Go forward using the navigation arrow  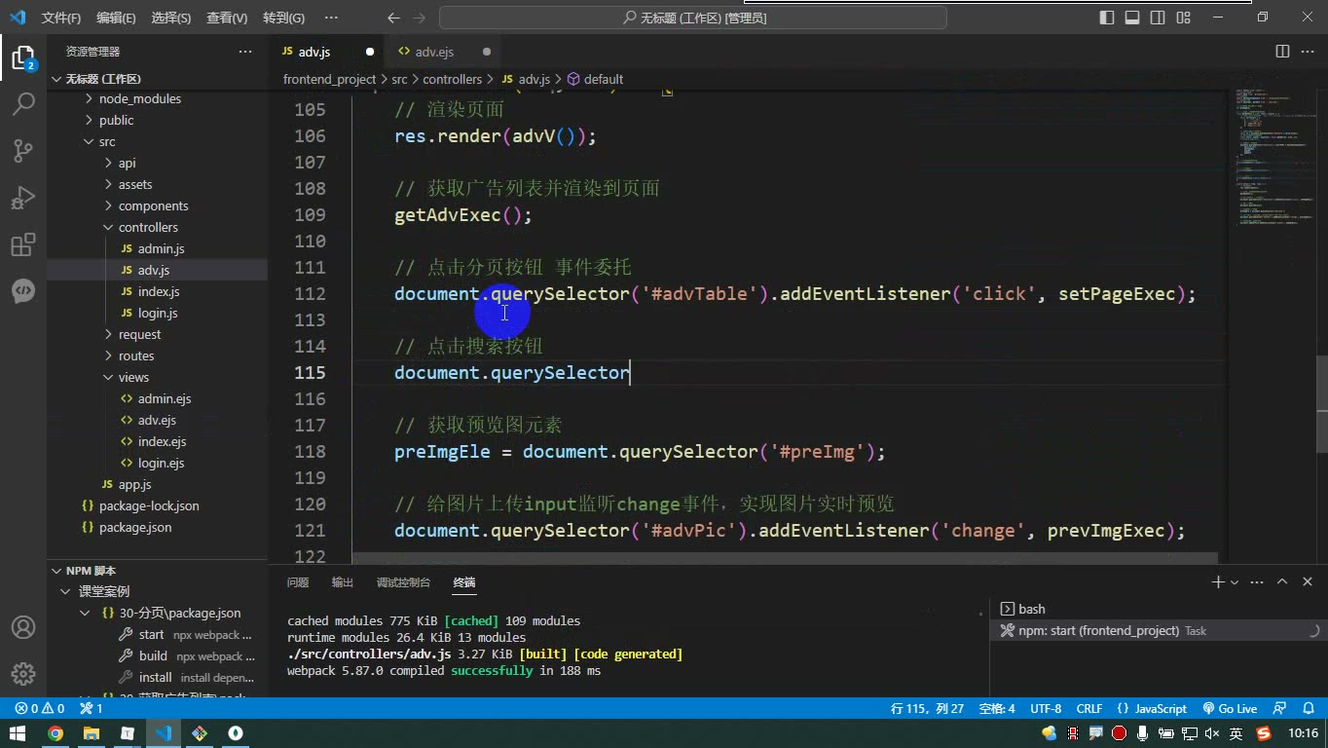point(421,18)
